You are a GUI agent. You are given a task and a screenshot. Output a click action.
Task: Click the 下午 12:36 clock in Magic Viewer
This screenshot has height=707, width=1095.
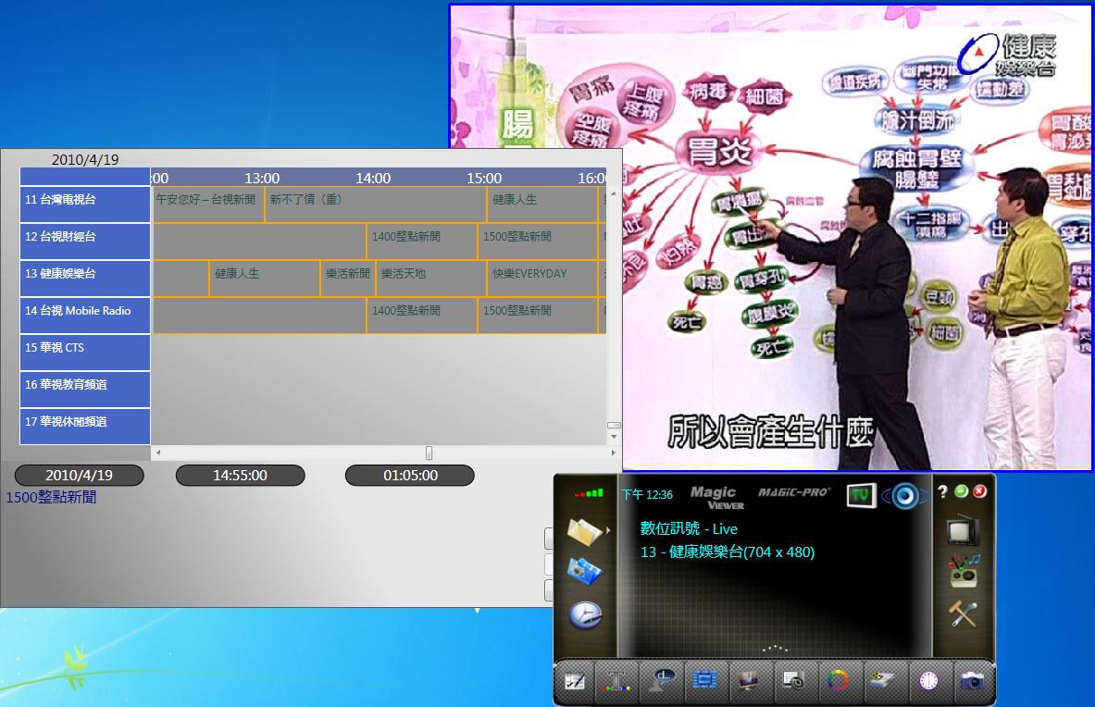[x=647, y=495]
